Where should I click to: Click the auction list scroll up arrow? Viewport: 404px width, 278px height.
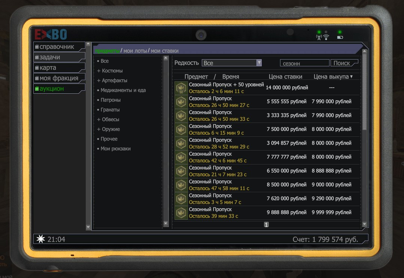click(x=364, y=51)
